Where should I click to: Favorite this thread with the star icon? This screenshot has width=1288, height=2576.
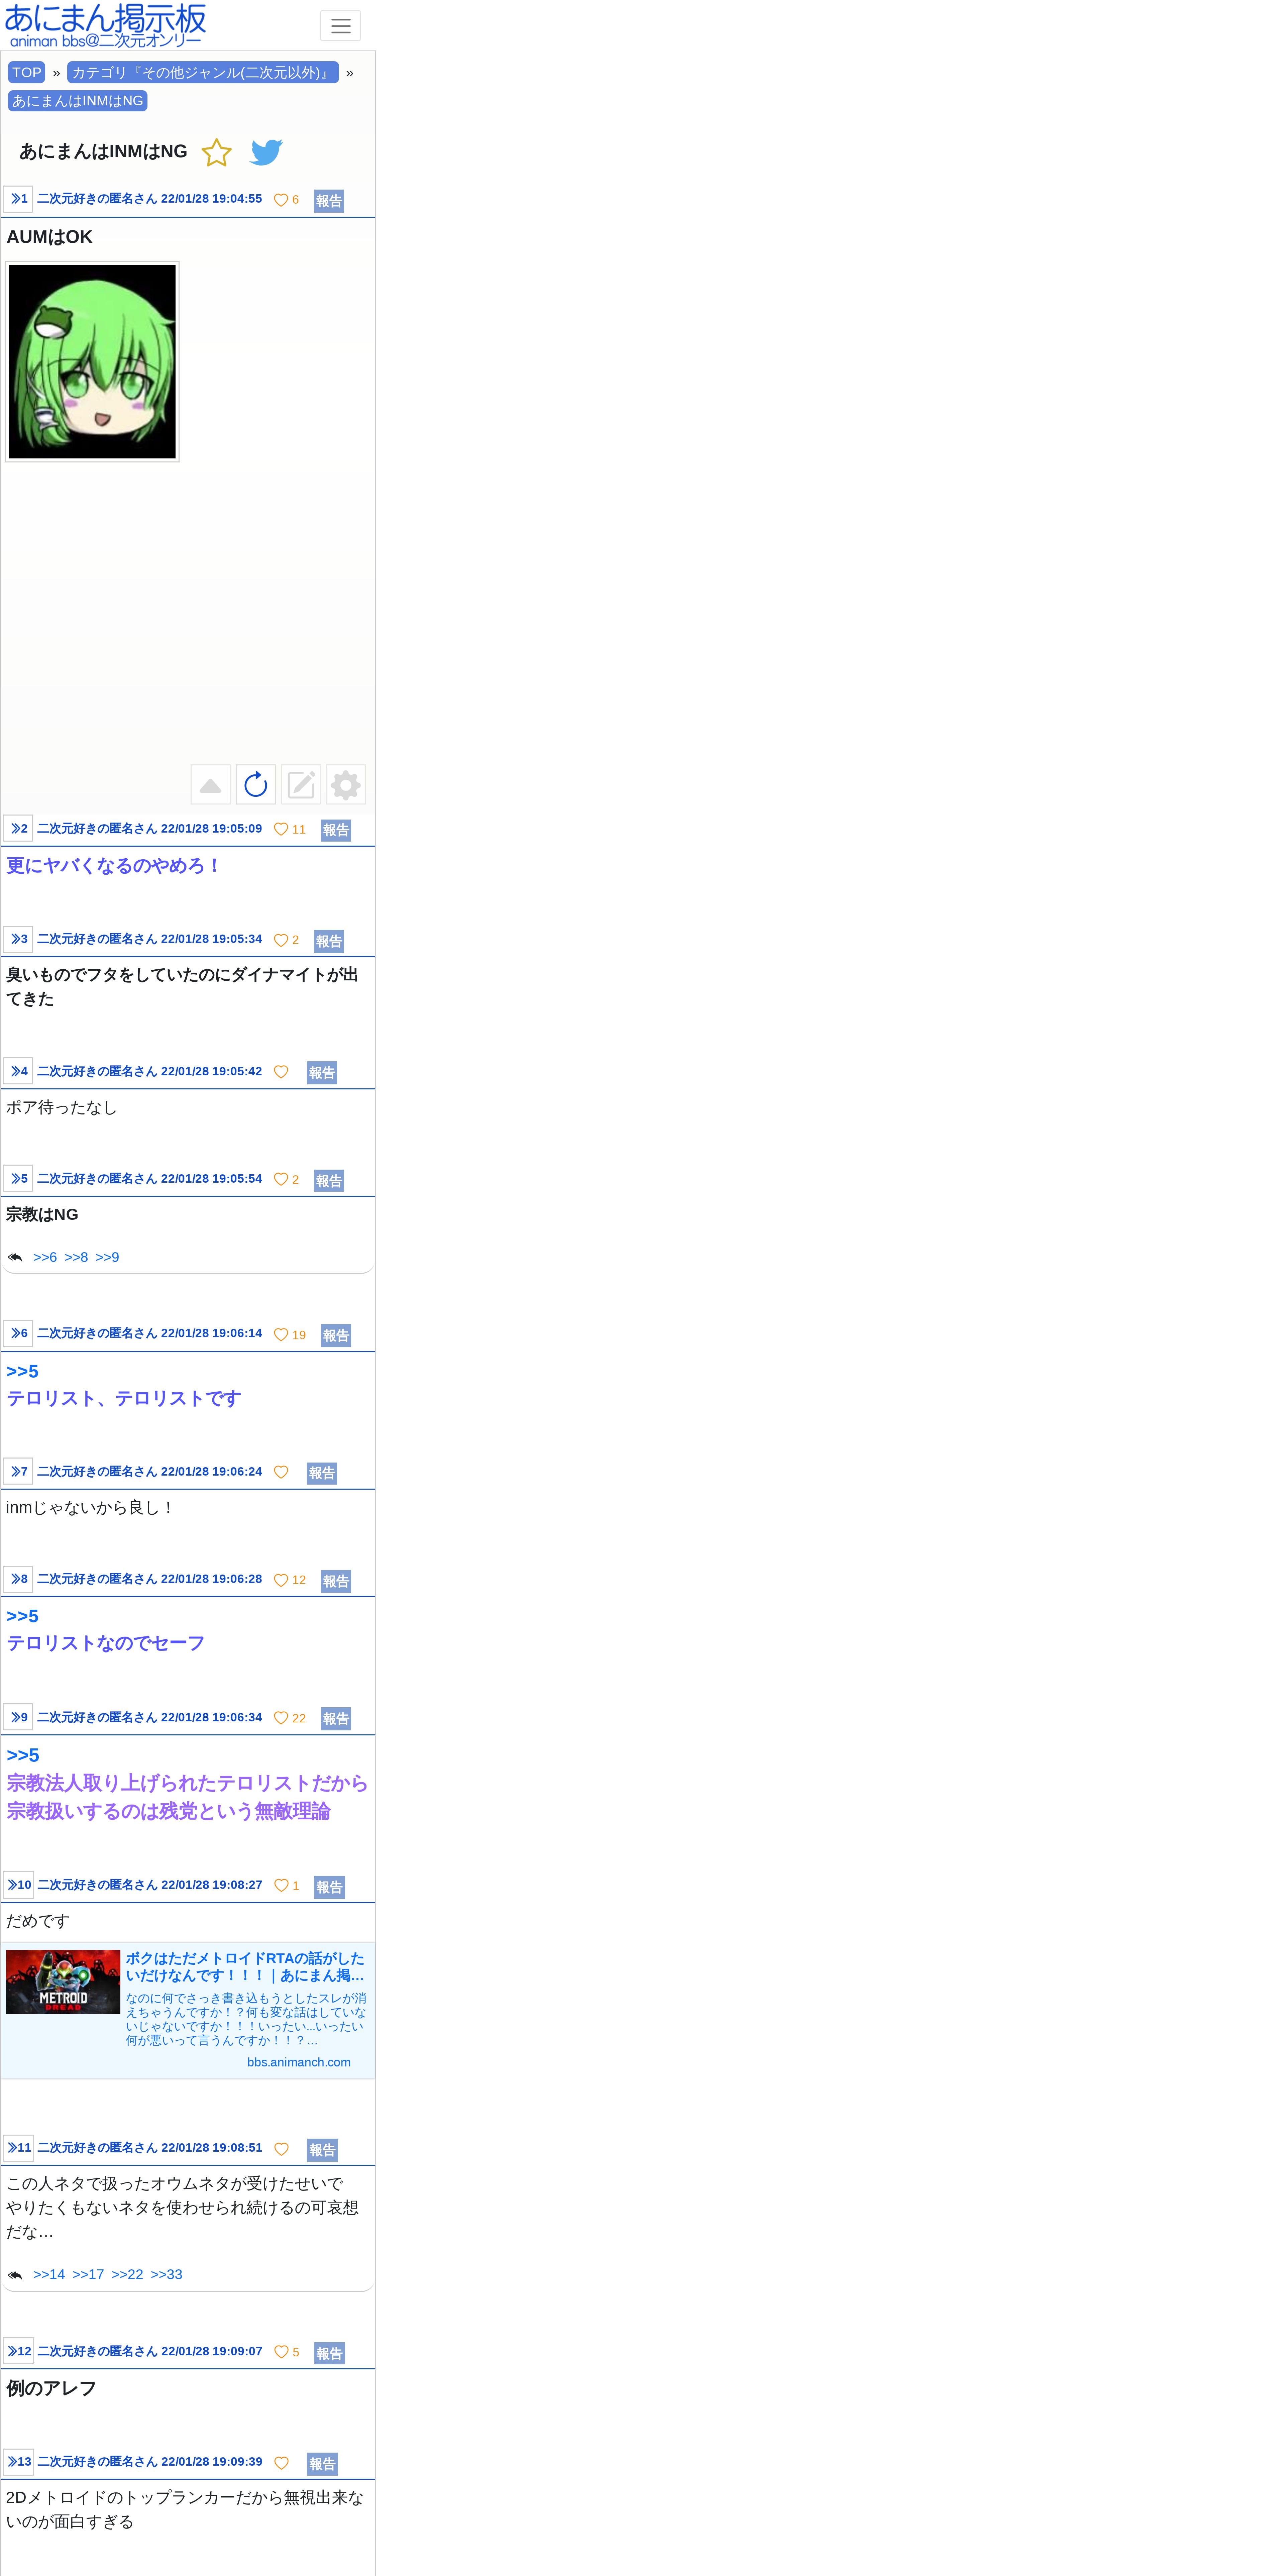pyautogui.click(x=216, y=152)
